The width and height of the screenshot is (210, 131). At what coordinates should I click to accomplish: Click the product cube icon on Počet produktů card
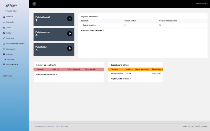(70, 33)
